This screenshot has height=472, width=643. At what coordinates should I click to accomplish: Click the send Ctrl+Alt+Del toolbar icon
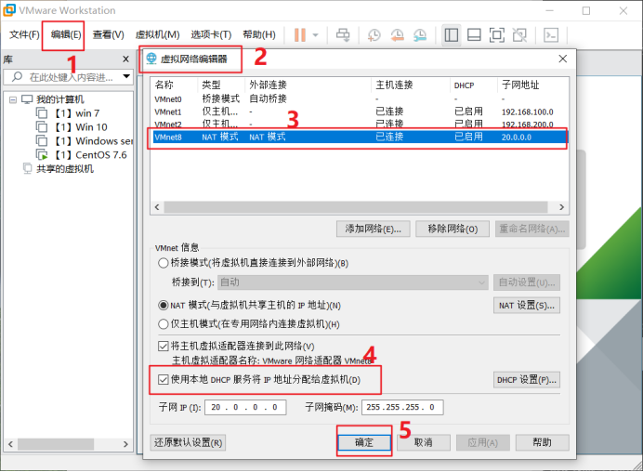[343, 35]
